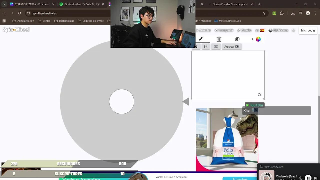This screenshot has height=180, width=320.
Task: Open the Herramientas bookmarks folder
Action: point(64,21)
